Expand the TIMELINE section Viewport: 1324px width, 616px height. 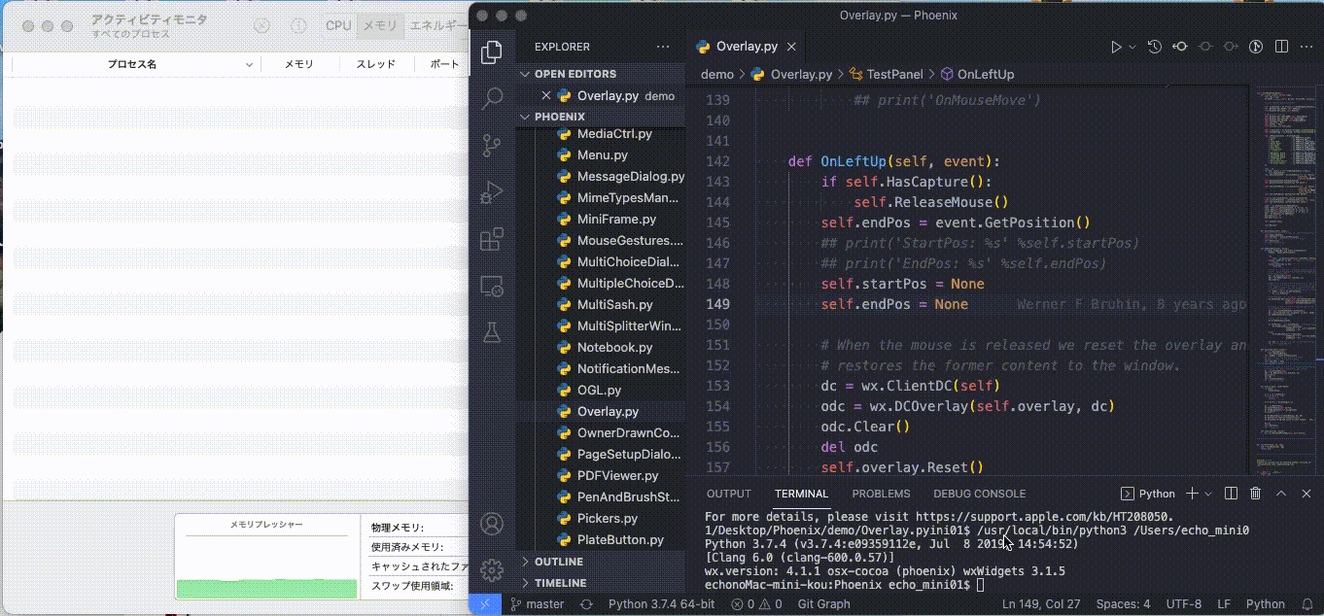click(x=560, y=582)
